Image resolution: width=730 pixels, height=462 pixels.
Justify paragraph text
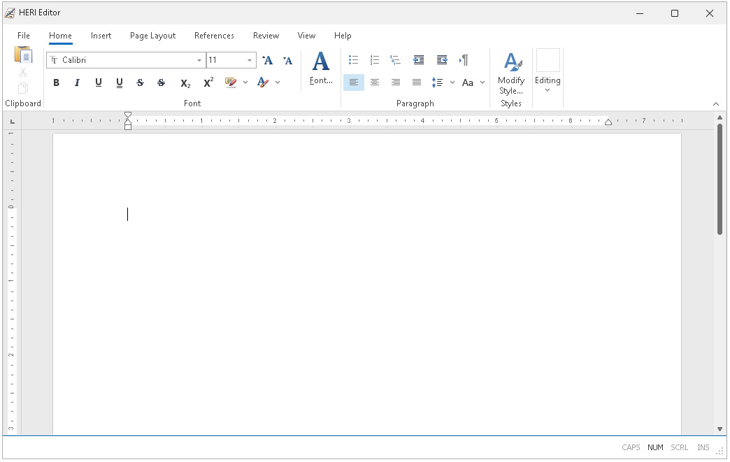tap(417, 82)
